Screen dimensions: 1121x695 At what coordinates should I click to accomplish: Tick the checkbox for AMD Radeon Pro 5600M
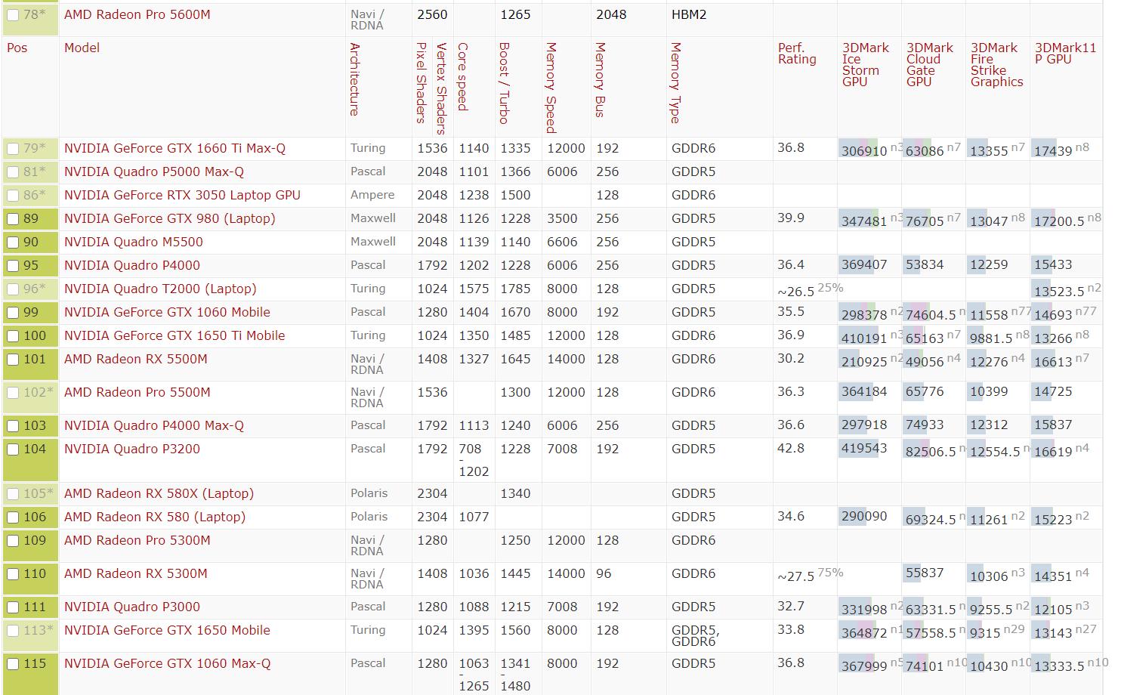(13, 15)
